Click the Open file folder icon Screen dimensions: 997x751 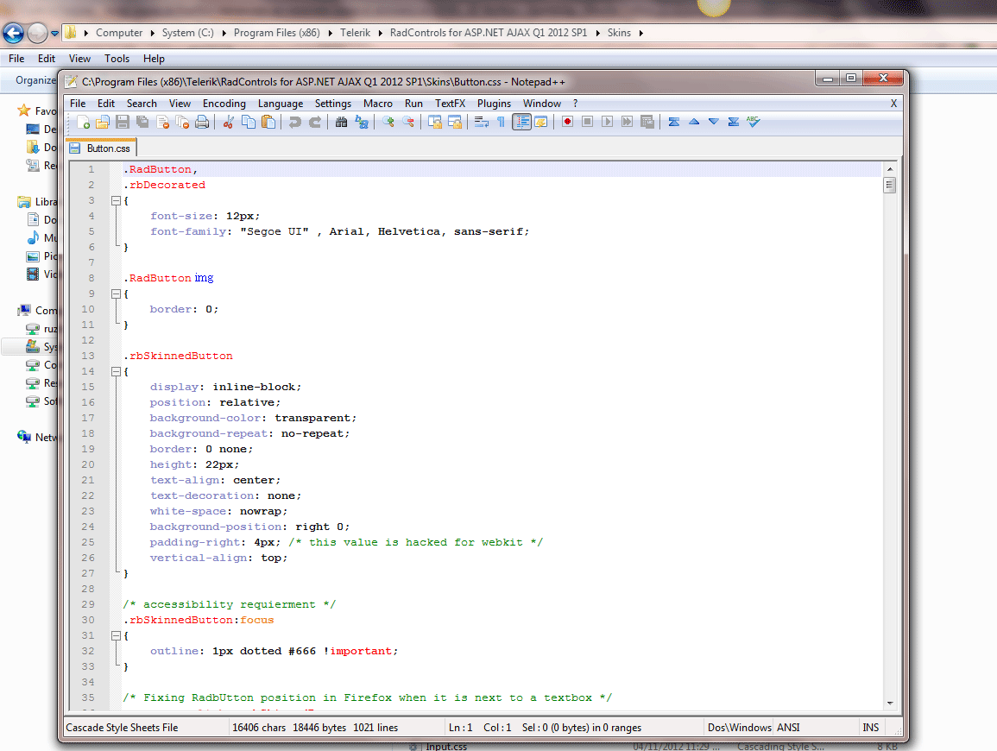(104, 122)
